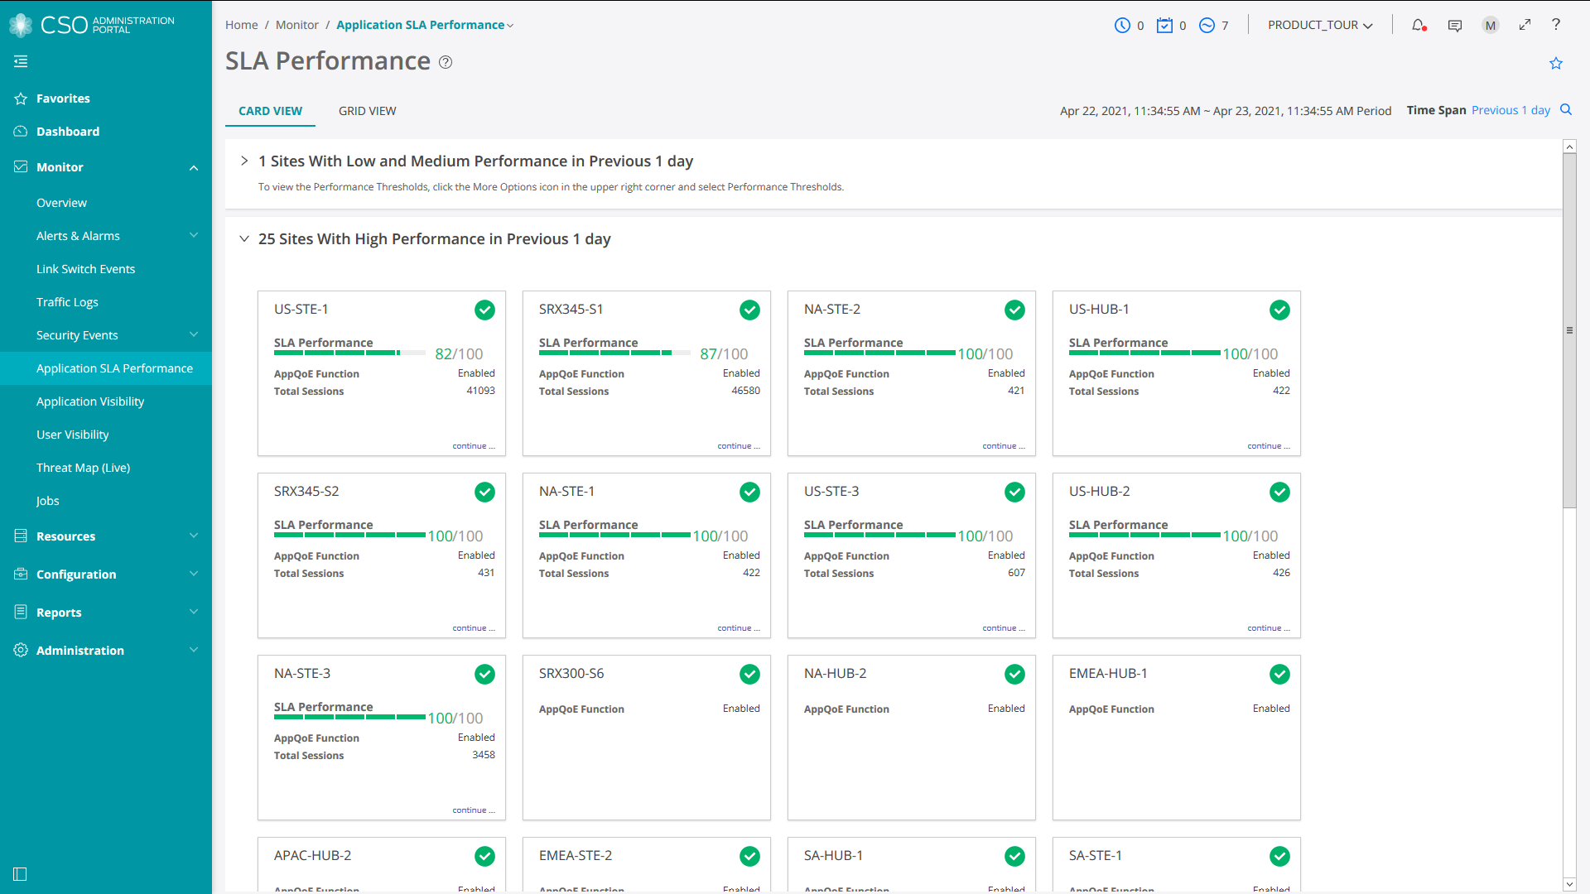
Task: Click the Favorites star icon in sidebar
Action: coord(21,99)
